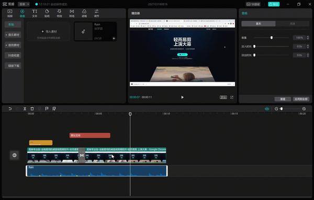Image resolution: width=314 pixels, height=200 pixels.
Task: Open the 转场 transitions tab
Action: point(72,13)
